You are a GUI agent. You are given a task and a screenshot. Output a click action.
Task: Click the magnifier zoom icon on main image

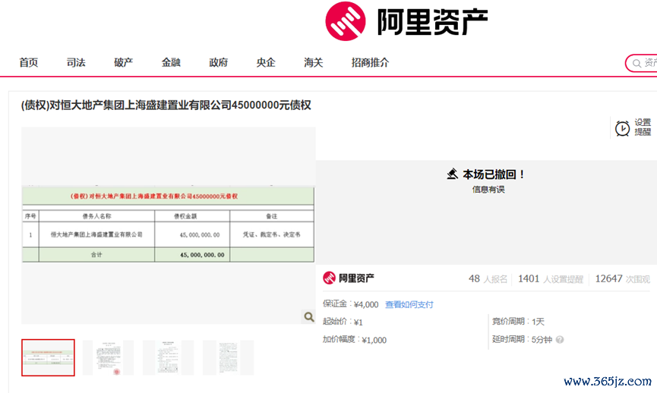click(309, 317)
